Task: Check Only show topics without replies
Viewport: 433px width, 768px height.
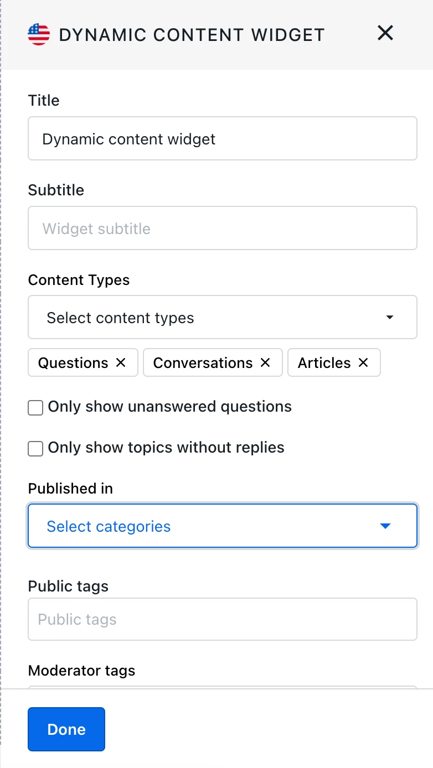Action: (35, 449)
